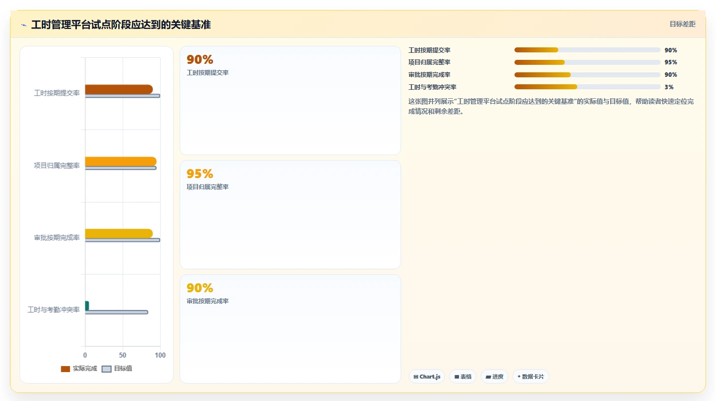Image resolution: width=716 pixels, height=401 pixels.
Task: Click the 100 tick on the x-axis
Action: click(160, 355)
